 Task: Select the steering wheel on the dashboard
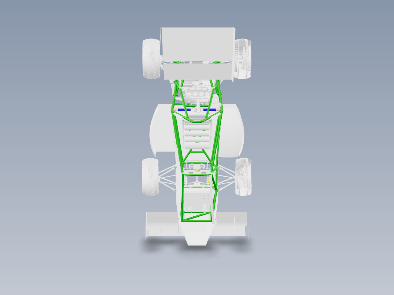tap(197, 167)
